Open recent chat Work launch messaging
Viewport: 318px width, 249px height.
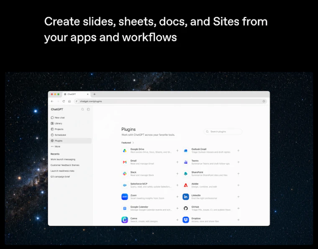(63, 159)
